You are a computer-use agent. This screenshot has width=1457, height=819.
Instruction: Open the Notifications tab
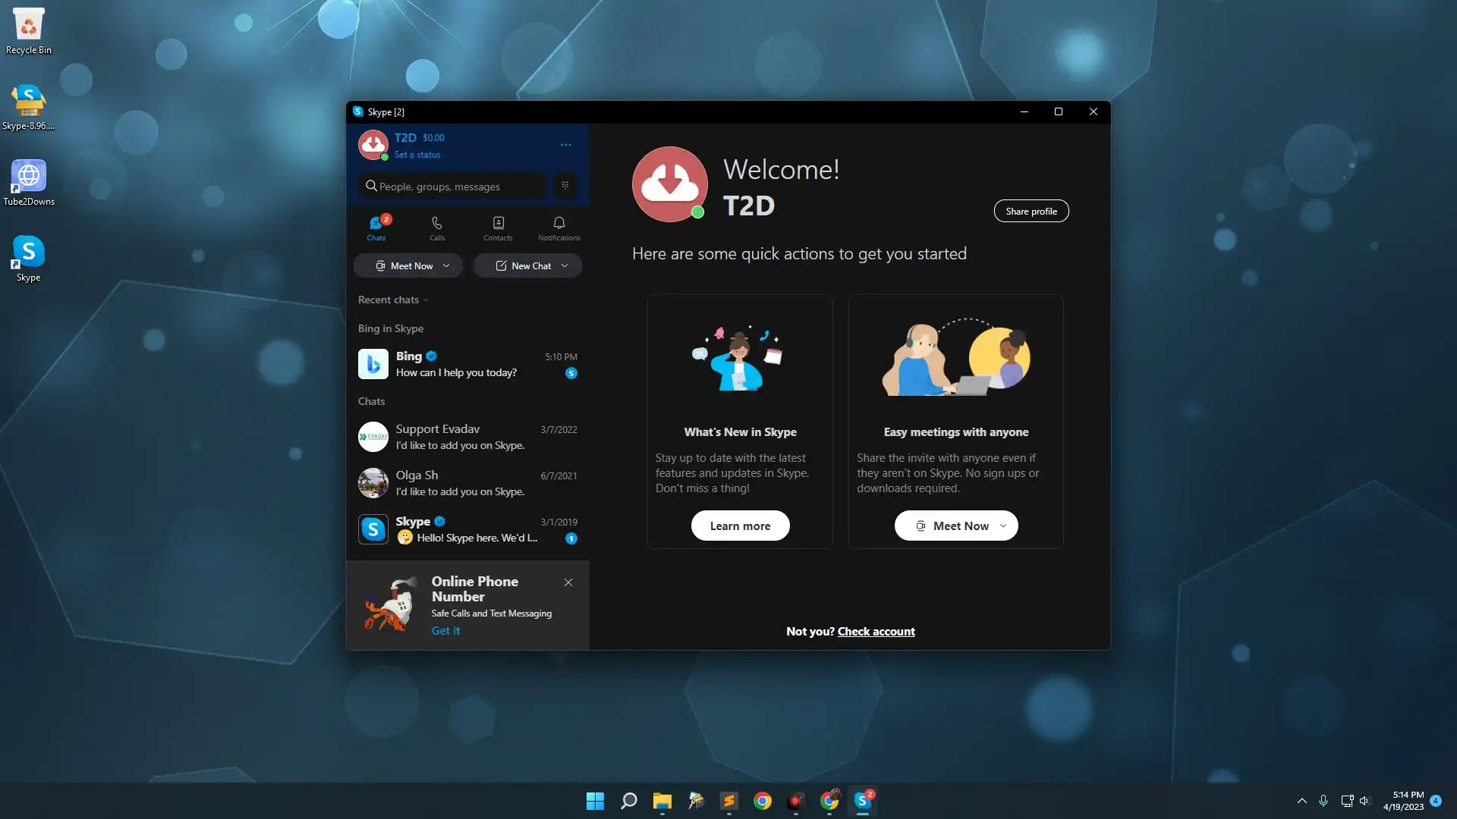[x=559, y=228]
